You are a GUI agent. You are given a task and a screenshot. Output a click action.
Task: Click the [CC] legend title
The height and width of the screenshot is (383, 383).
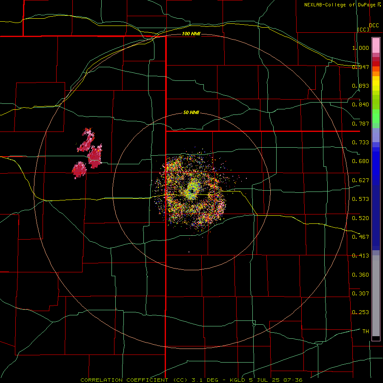tap(363, 29)
